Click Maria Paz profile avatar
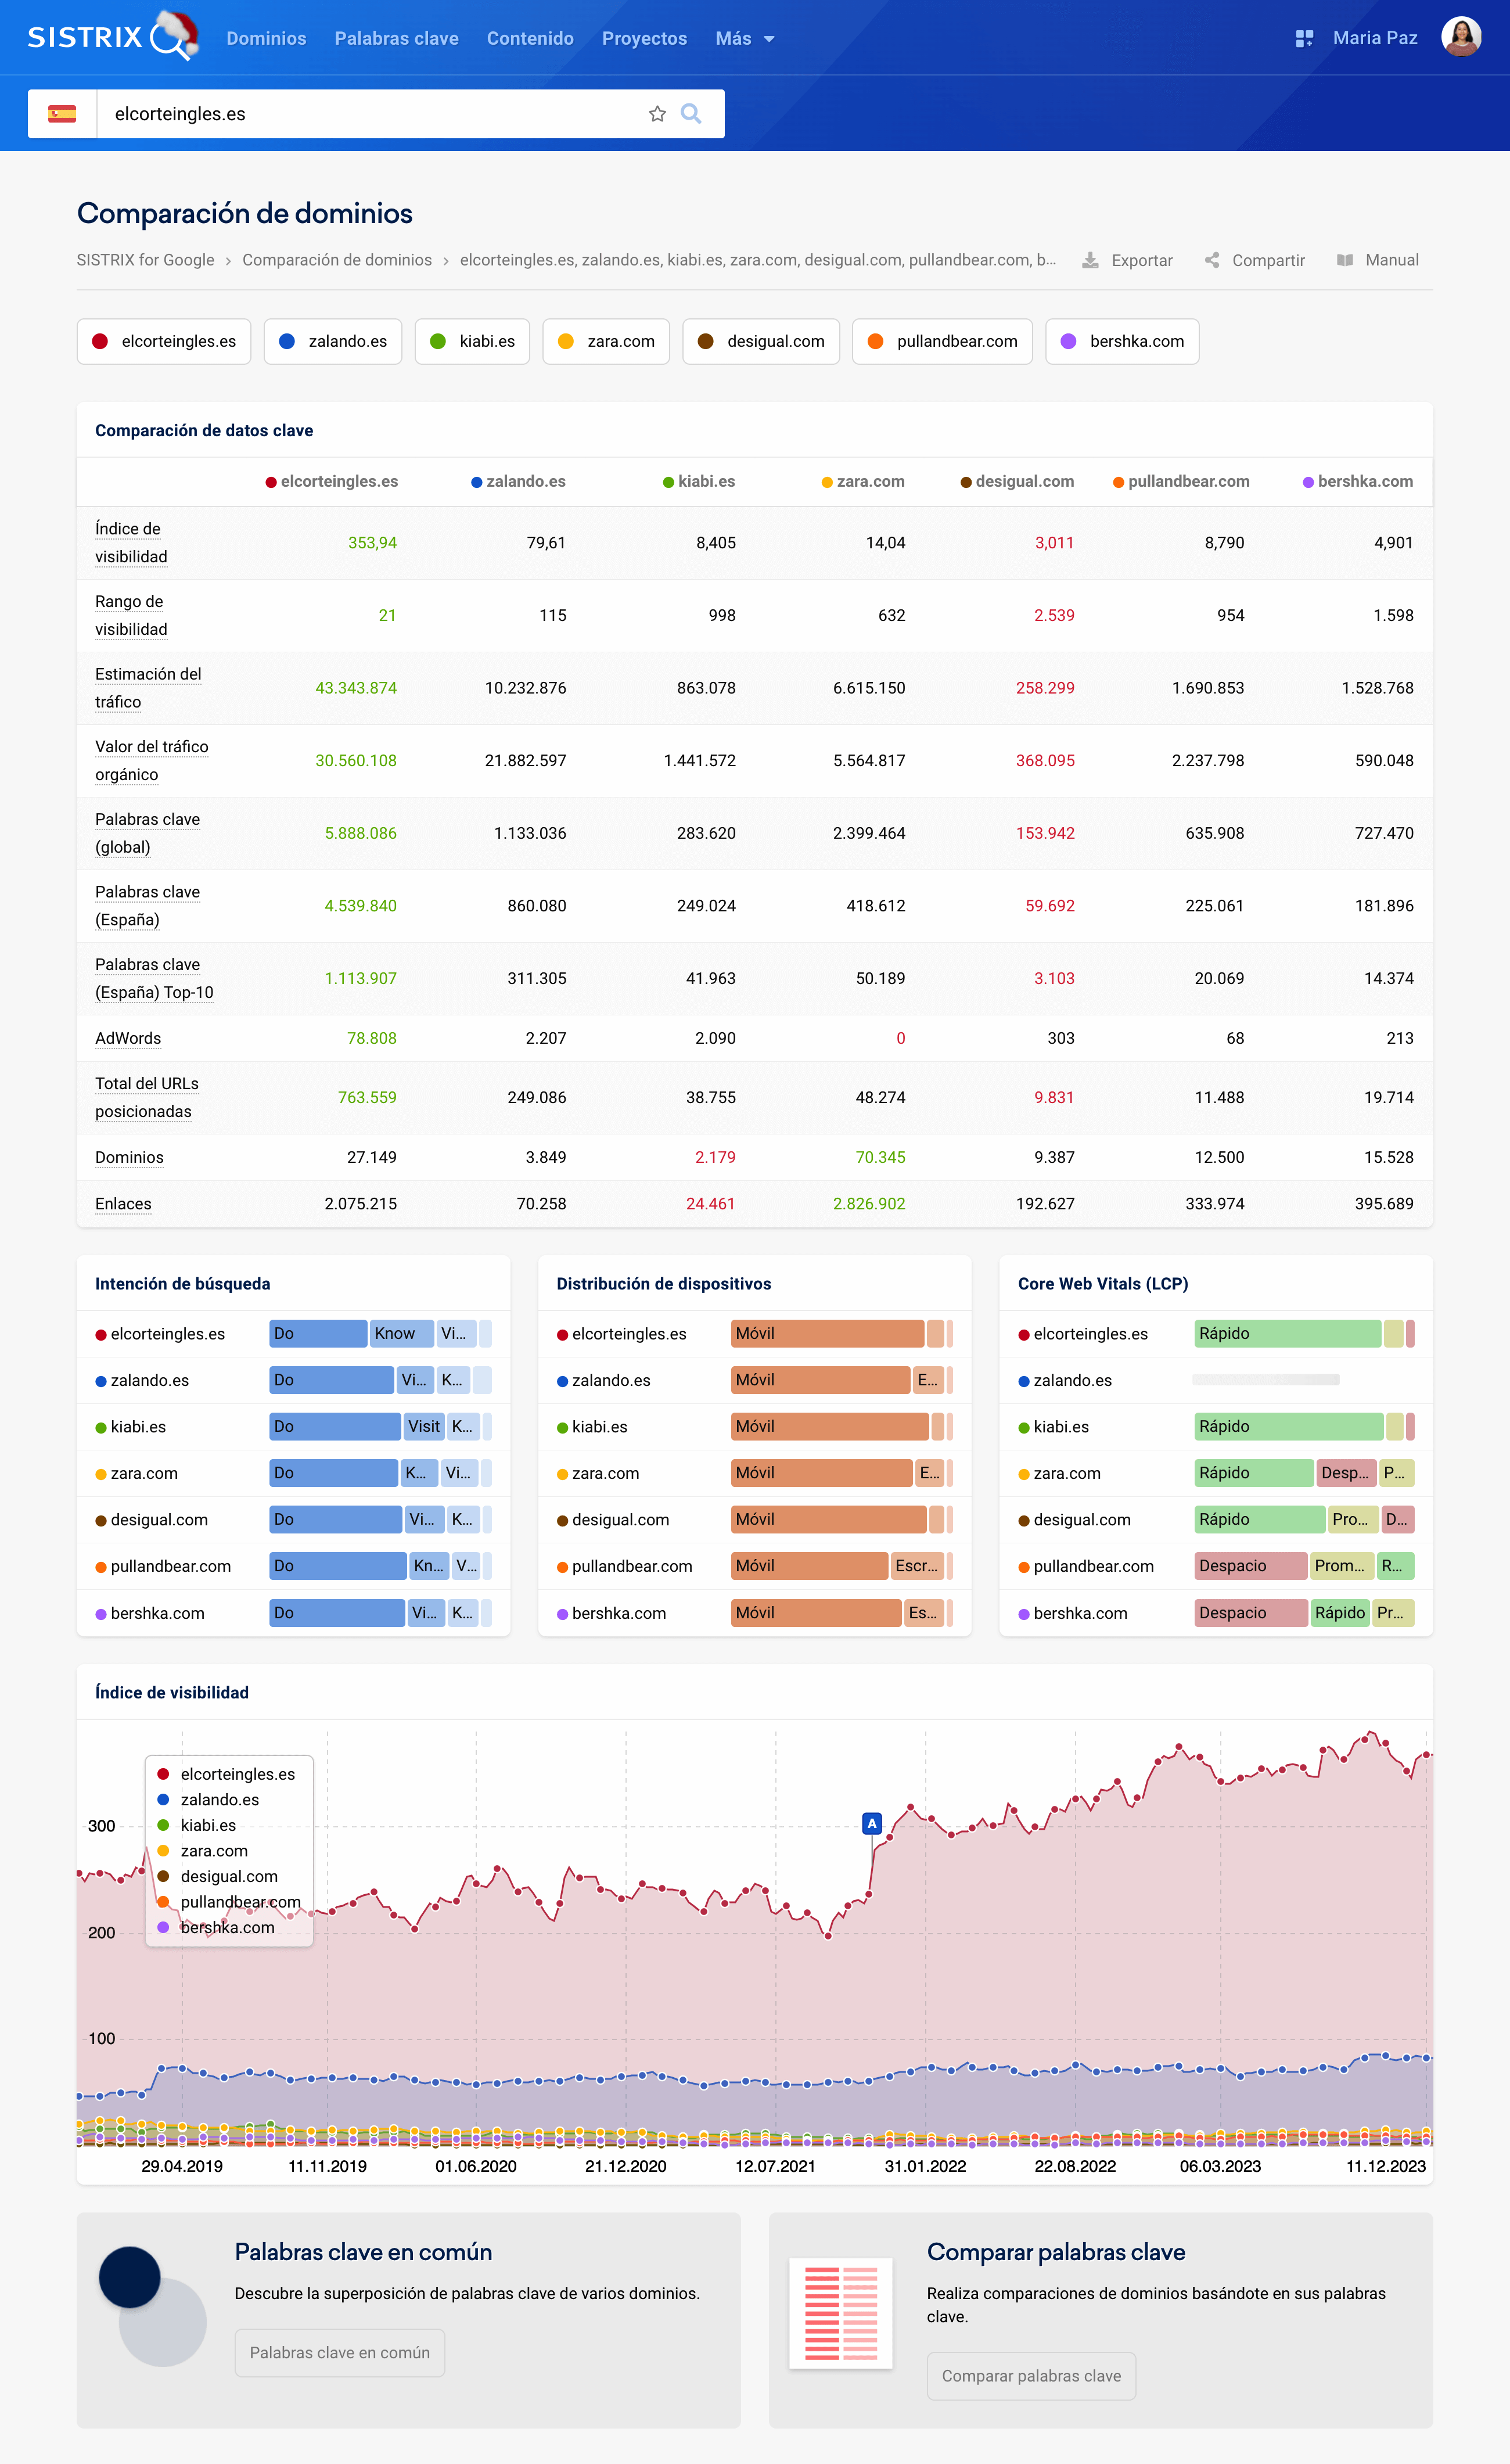1510x2464 pixels. [1460, 37]
